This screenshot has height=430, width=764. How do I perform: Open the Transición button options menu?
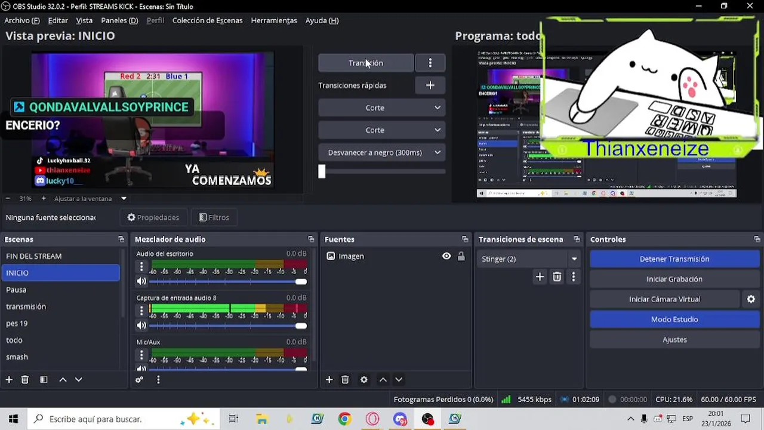point(430,63)
